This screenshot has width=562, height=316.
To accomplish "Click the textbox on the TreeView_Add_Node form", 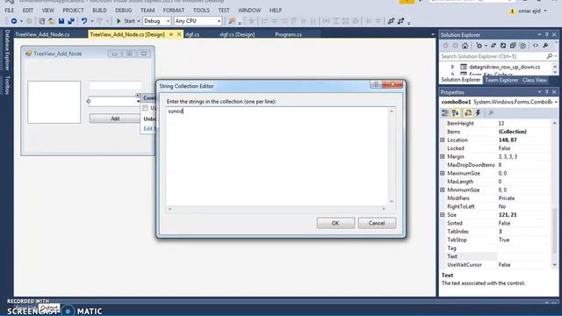I will (x=115, y=85).
